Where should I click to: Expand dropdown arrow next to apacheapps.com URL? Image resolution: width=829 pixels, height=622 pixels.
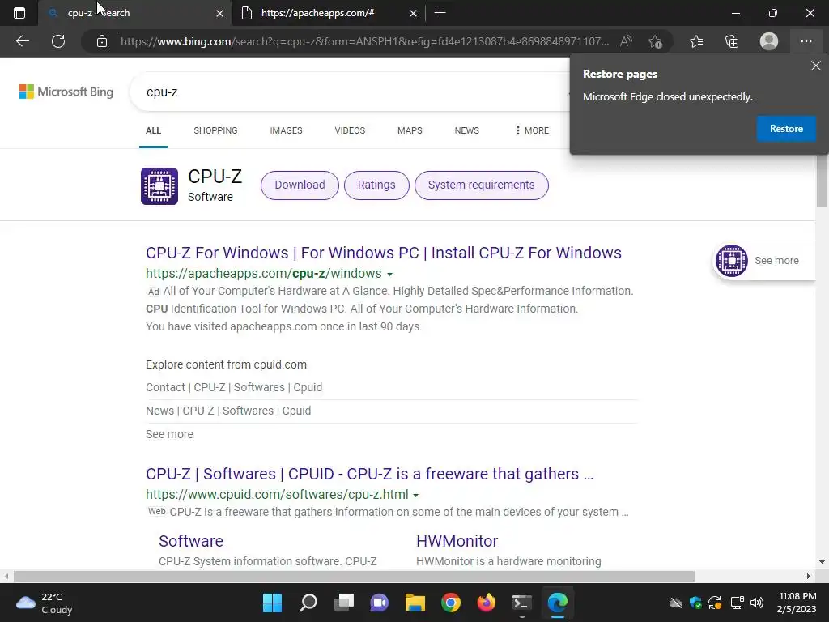point(389,275)
